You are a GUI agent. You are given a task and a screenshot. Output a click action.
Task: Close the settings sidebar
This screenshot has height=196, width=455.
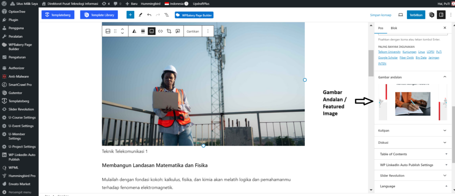click(x=444, y=28)
